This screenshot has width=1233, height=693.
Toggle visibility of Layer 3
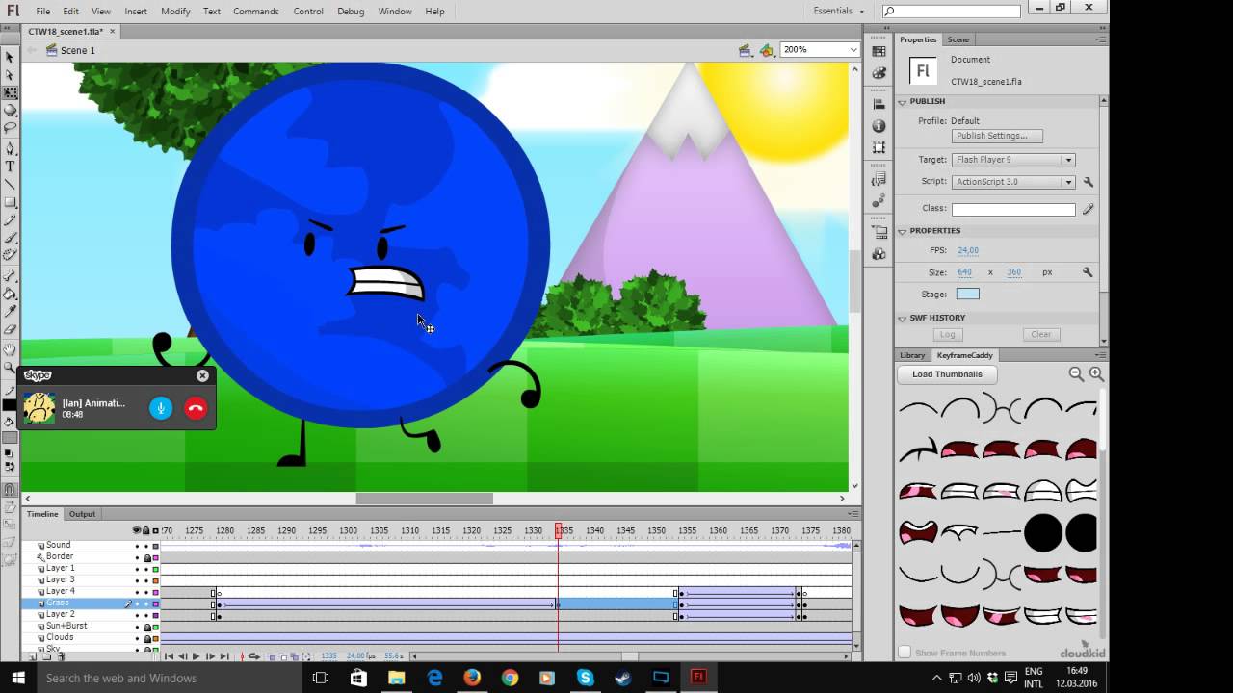coord(137,580)
